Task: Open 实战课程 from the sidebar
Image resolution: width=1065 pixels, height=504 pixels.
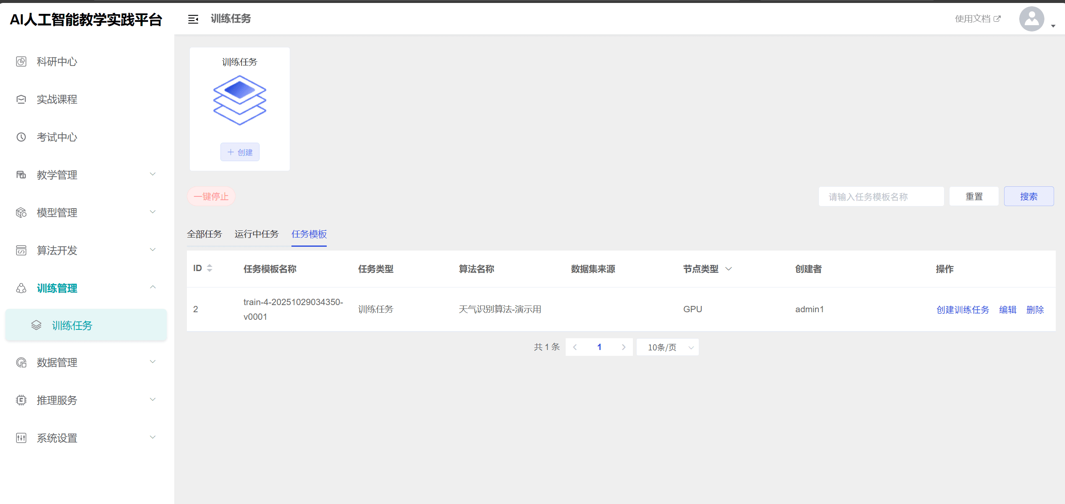Action: pyautogui.click(x=57, y=99)
